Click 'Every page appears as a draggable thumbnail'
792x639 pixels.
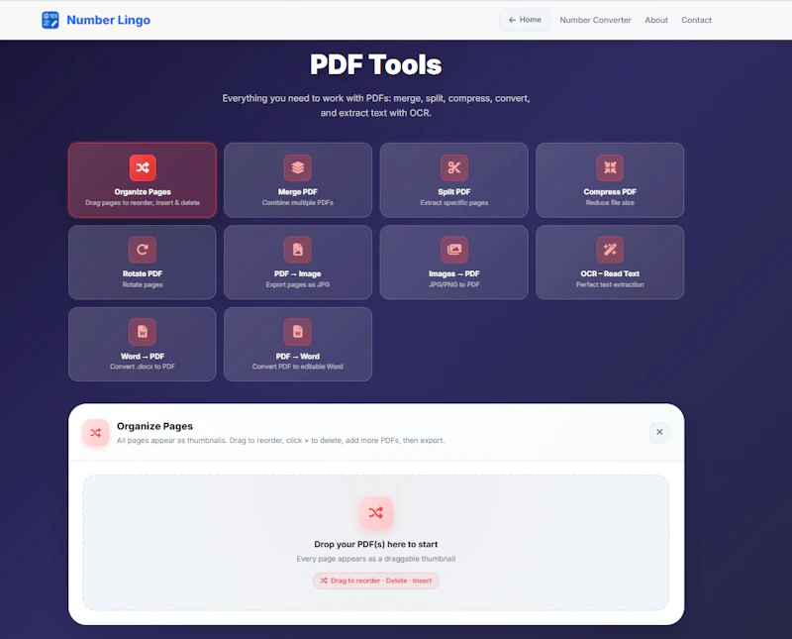(376, 559)
